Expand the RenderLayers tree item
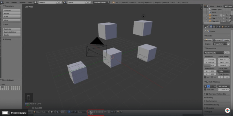 pyautogui.click(x=208, y=9)
